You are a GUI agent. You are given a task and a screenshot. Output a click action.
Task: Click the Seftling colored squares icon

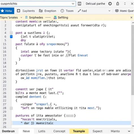[55, 18]
